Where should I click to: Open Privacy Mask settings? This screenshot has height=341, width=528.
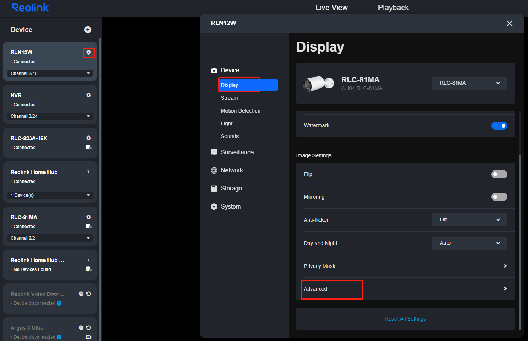[406, 266]
